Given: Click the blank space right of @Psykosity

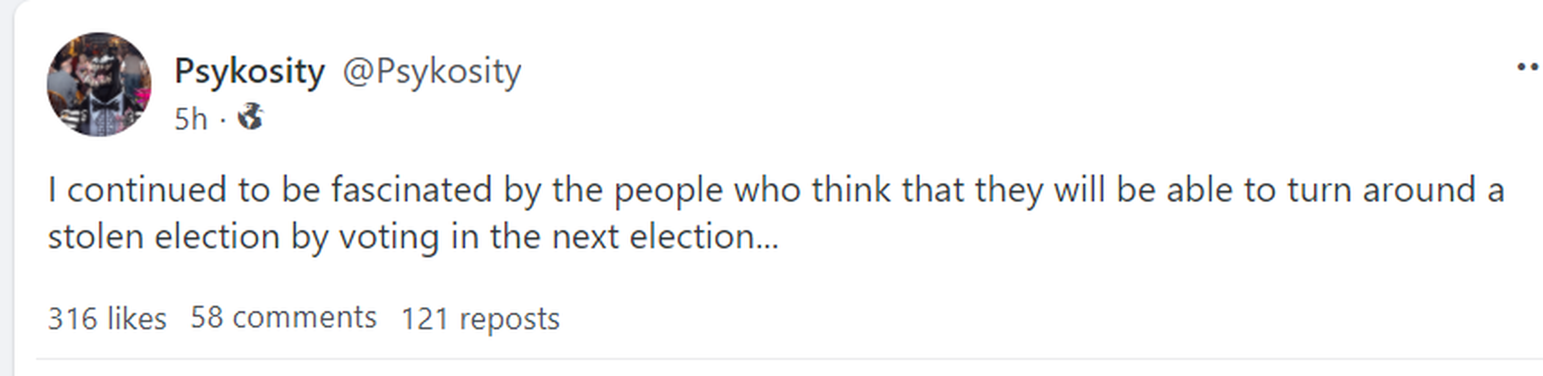Looking at the screenshot, I should (x=958, y=72).
